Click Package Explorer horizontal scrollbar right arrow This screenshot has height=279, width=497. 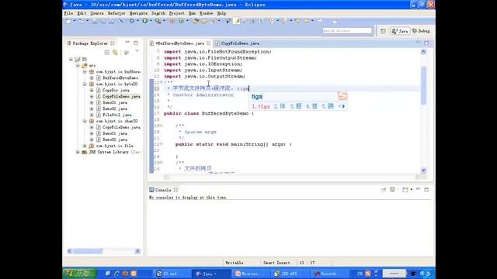click(x=137, y=251)
